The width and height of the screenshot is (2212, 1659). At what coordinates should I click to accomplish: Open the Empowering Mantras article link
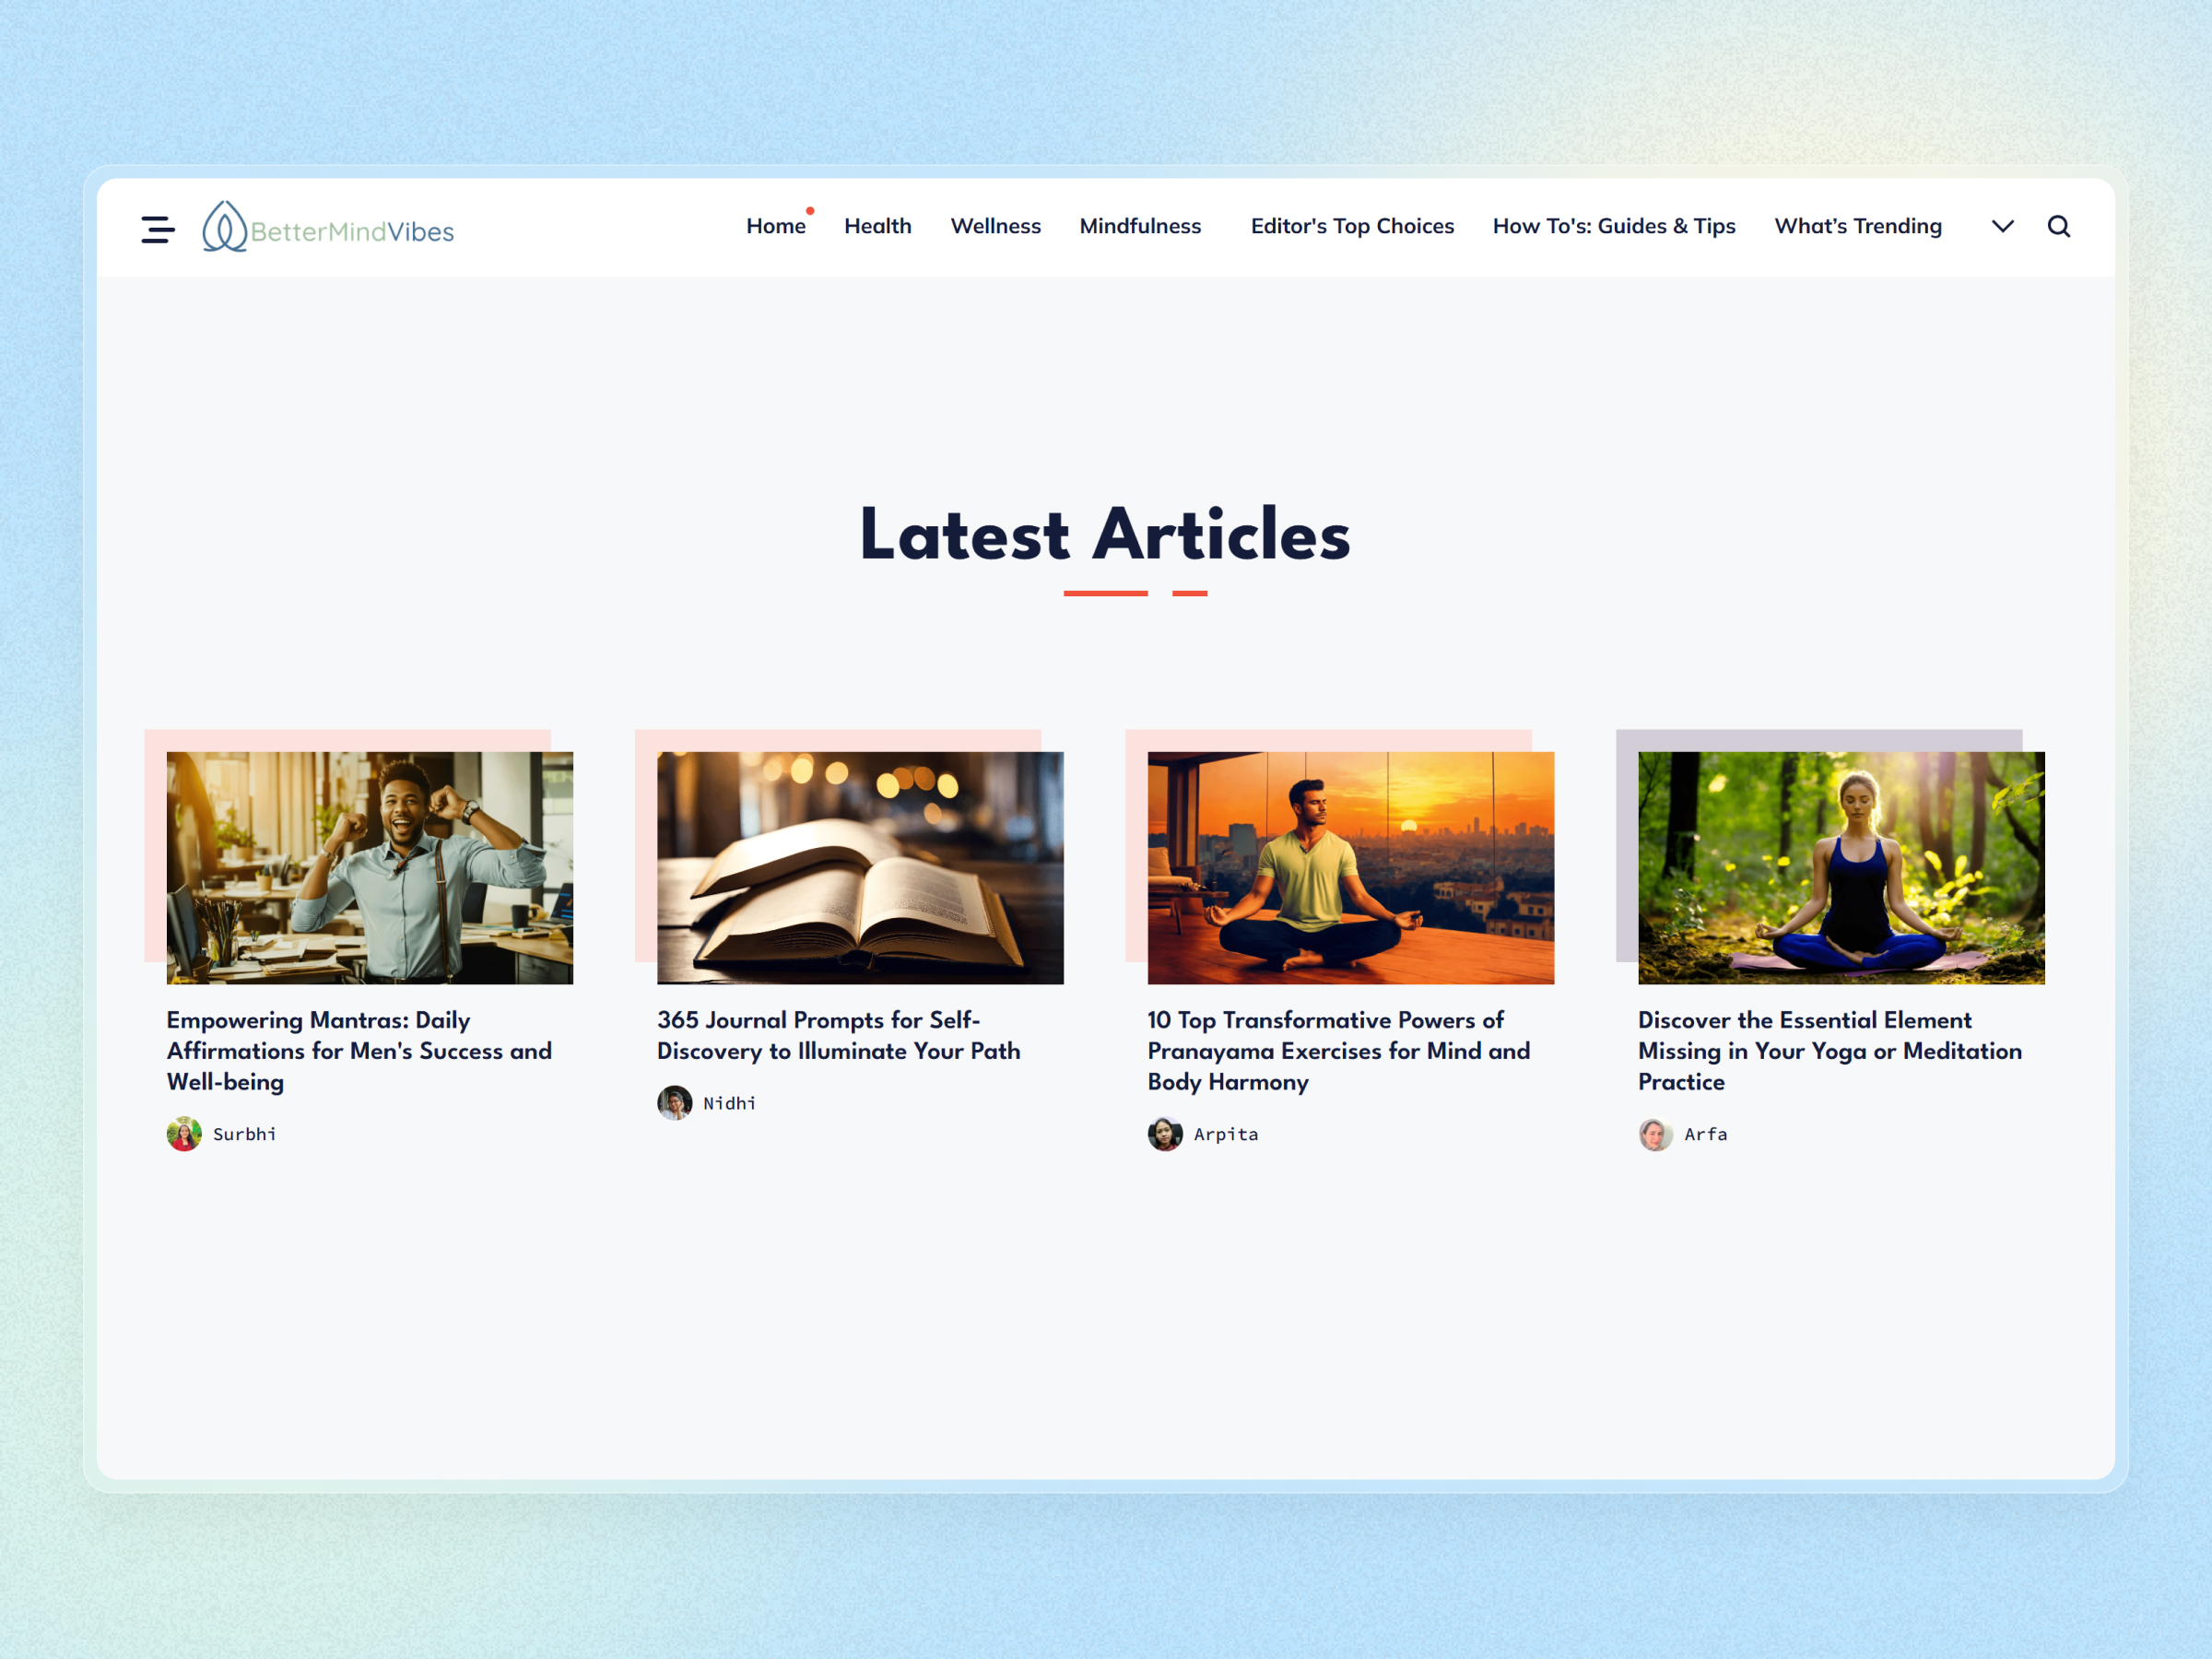[359, 1051]
